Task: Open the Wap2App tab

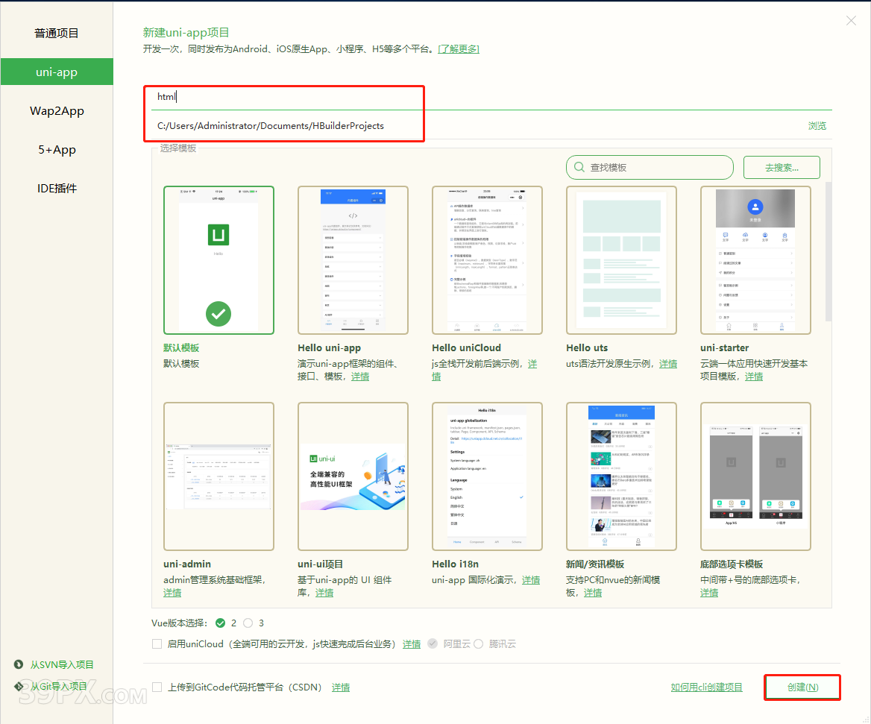Action: tap(57, 110)
